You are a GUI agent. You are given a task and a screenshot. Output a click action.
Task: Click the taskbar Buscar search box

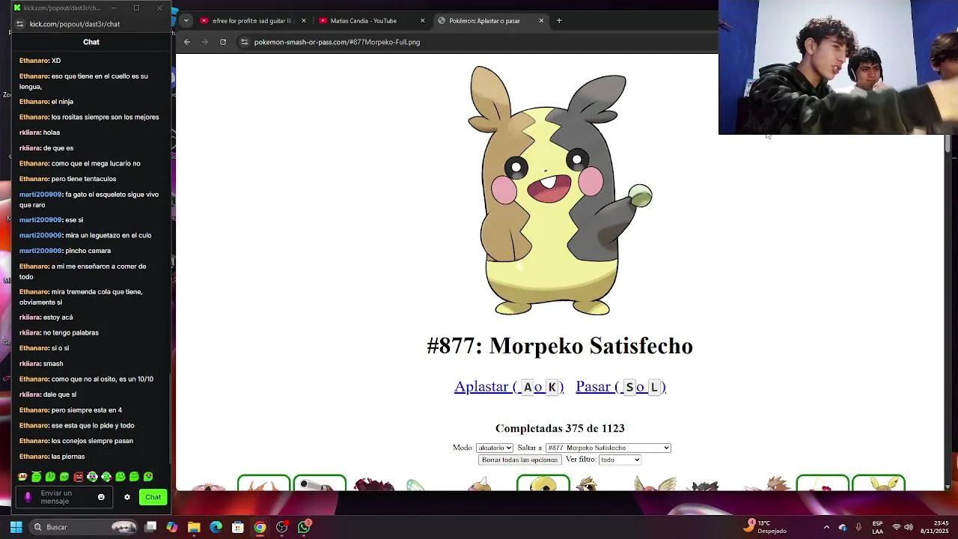point(85,527)
